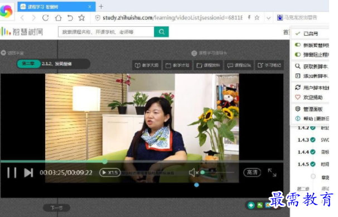Click the green picture floating icon
This screenshot has height=217, width=338.
(x=260, y=205)
